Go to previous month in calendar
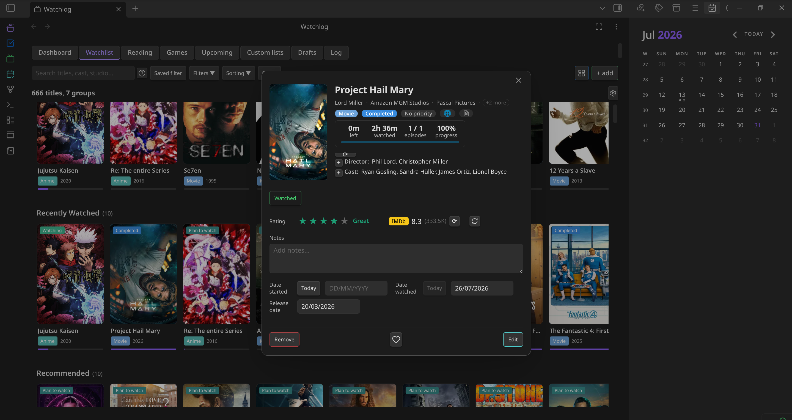Screen dimensions: 792x420 coord(735,34)
